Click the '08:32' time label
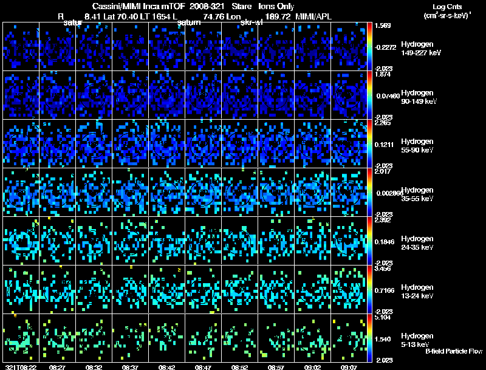This screenshot has height=370, width=486. click(94, 367)
